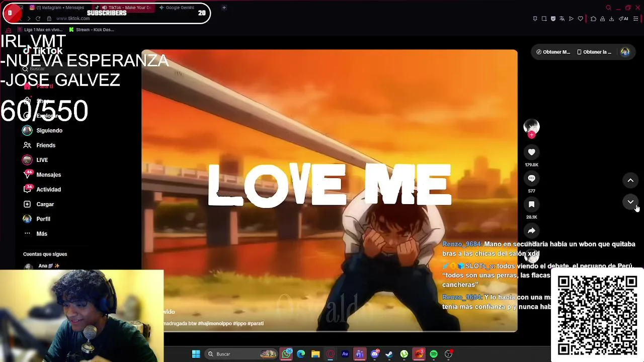Open File Explorer from the taskbar

(315, 354)
